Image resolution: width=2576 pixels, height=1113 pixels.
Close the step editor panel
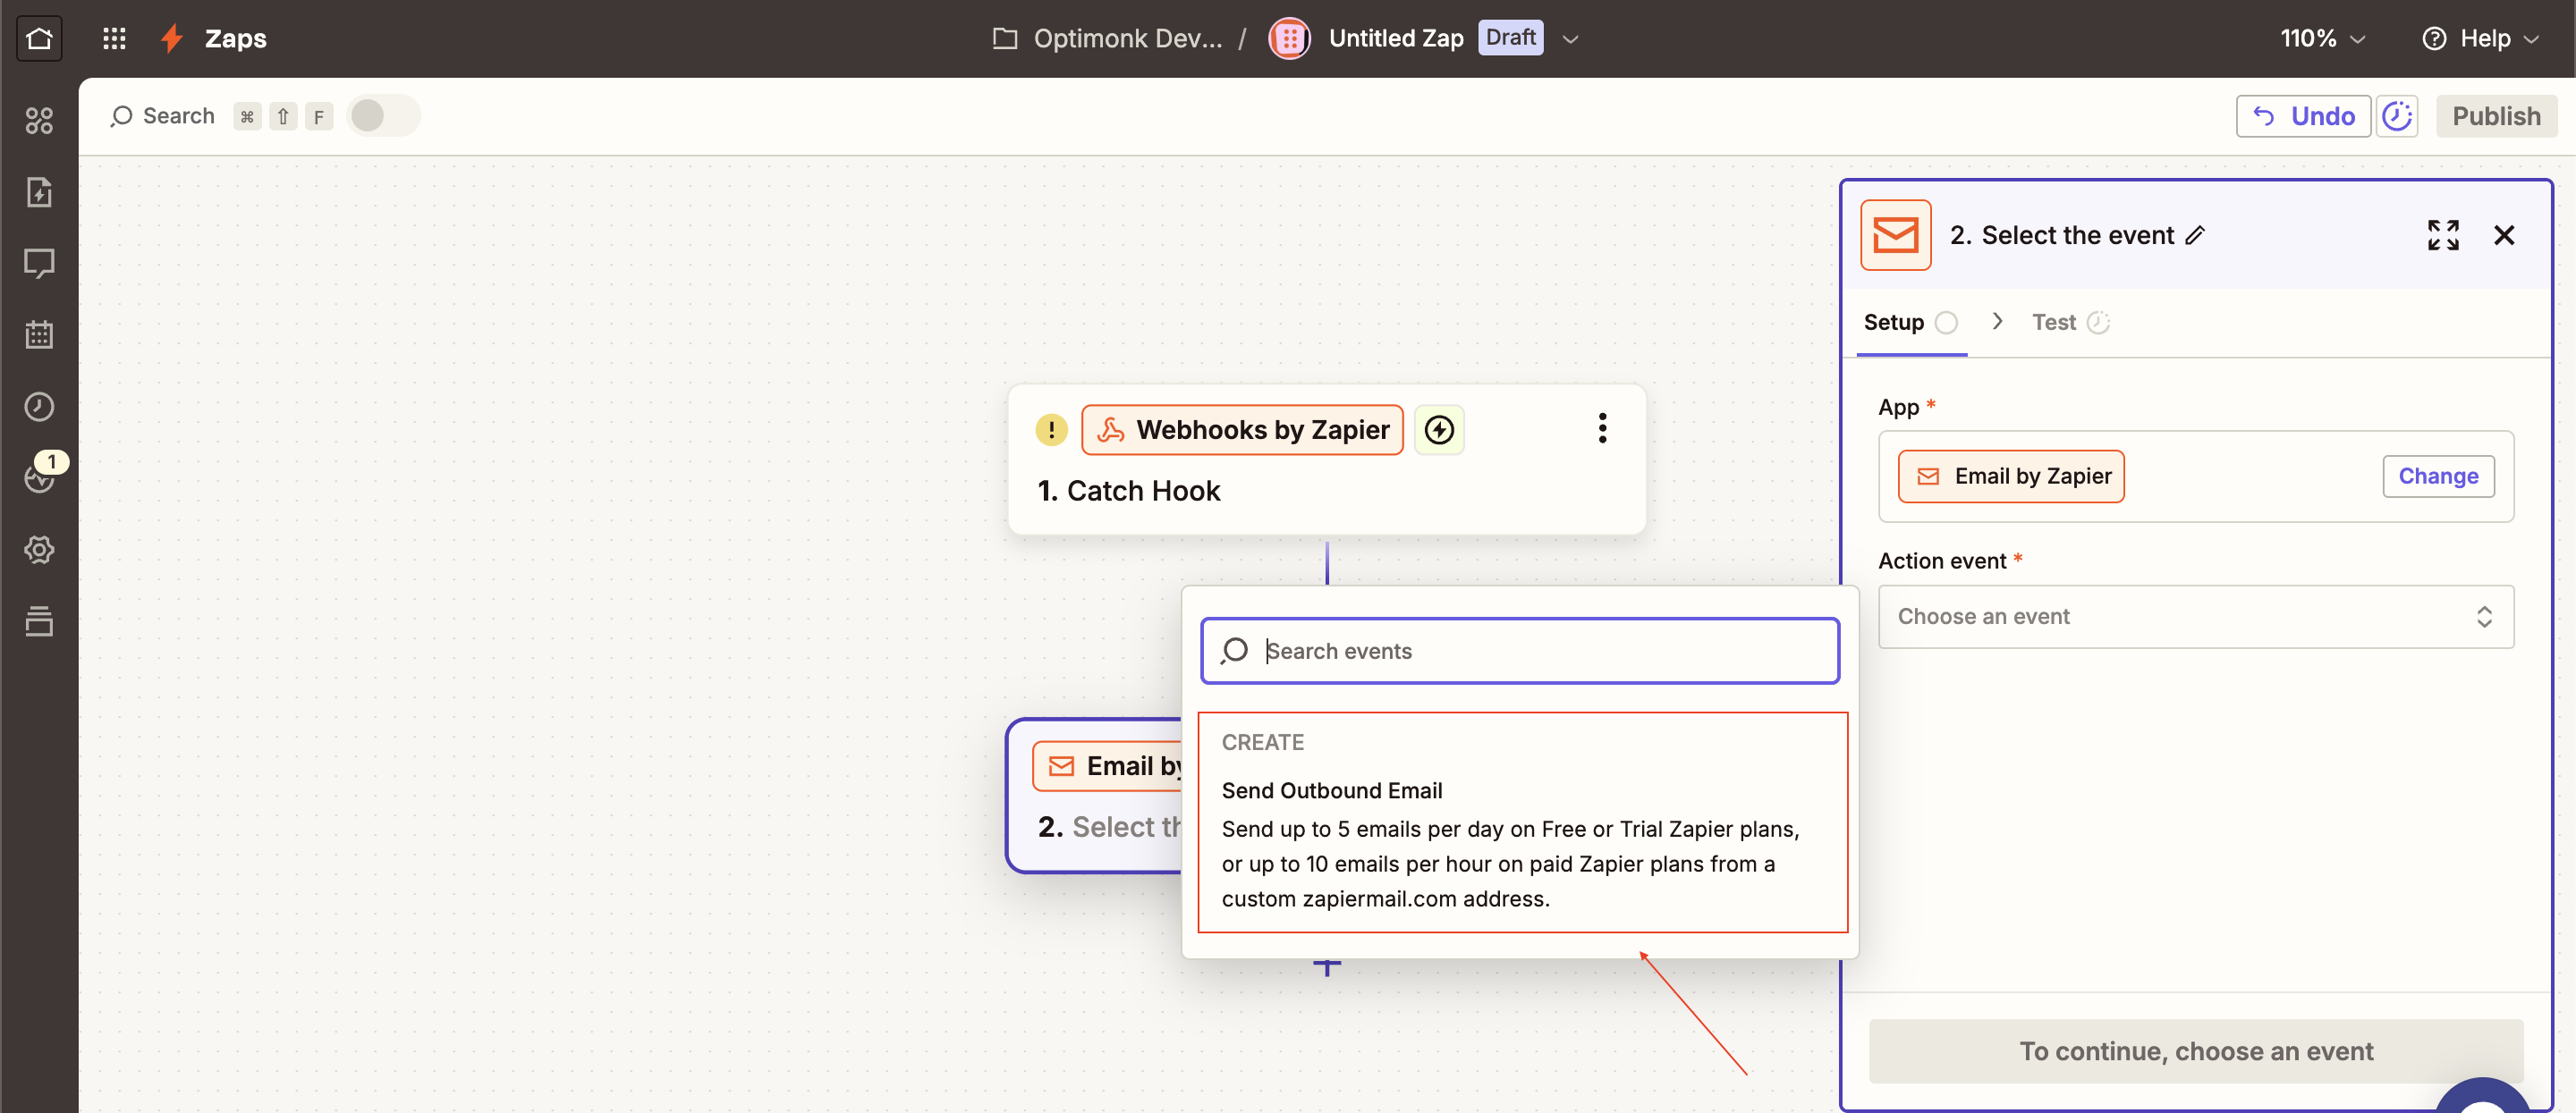coord(2503,235)
